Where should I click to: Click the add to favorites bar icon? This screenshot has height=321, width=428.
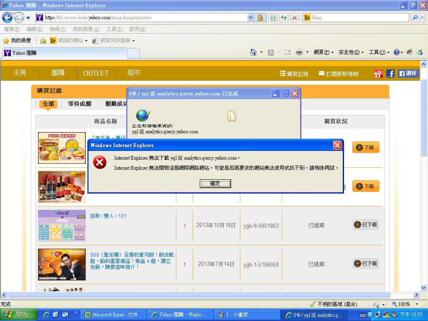coord(43,41)
